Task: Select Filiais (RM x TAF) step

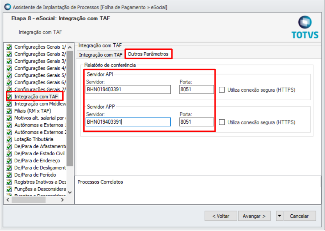Action: [32, 111]
